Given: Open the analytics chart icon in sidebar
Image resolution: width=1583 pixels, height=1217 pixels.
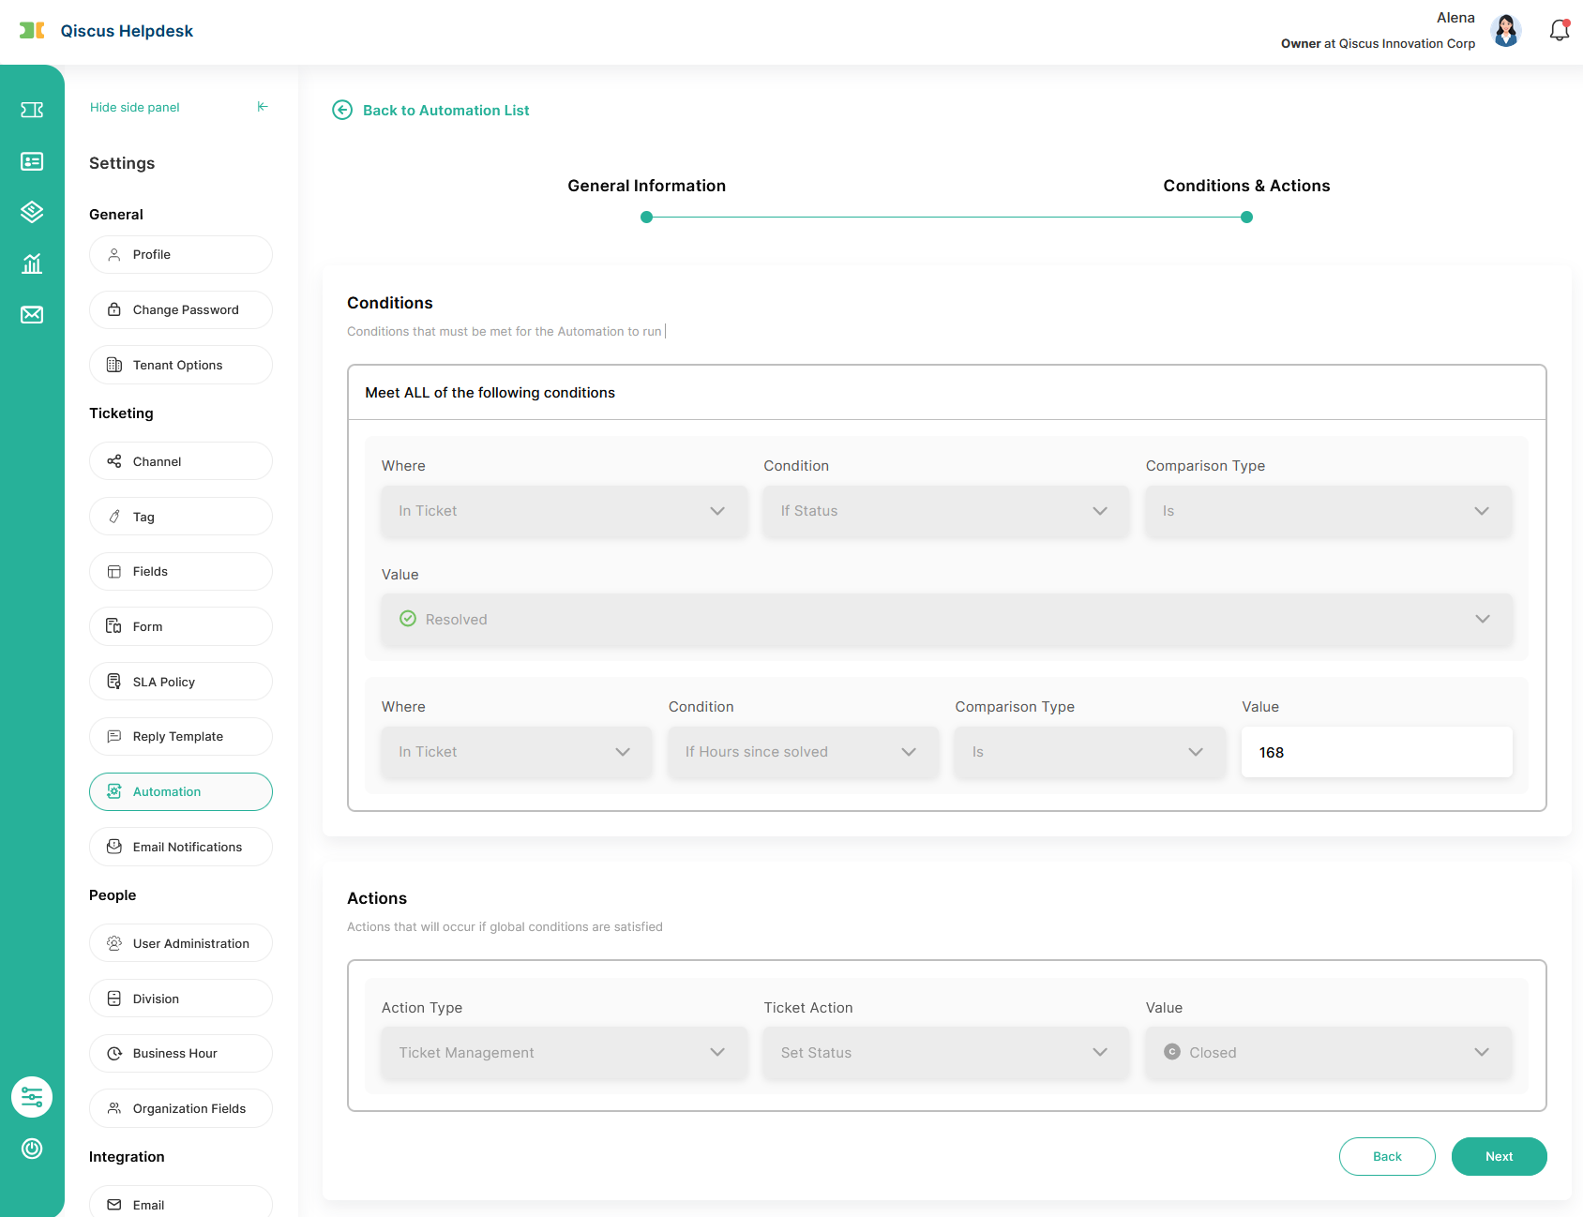Looking at the screenshot, I should click(x=32, y=263).
